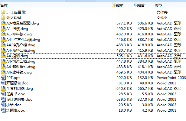Image resolution: width=186 pixels, height=121 pixels.
Task: Select file name A4-模柄.dwg
Action: (17, 56)
